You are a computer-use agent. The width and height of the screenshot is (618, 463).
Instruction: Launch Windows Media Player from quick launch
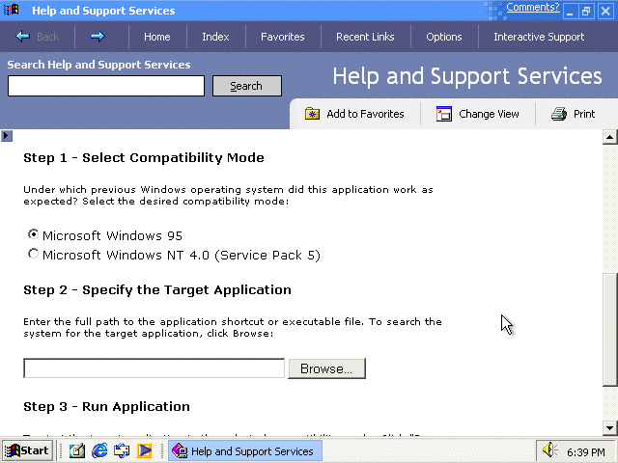(144, 450)
